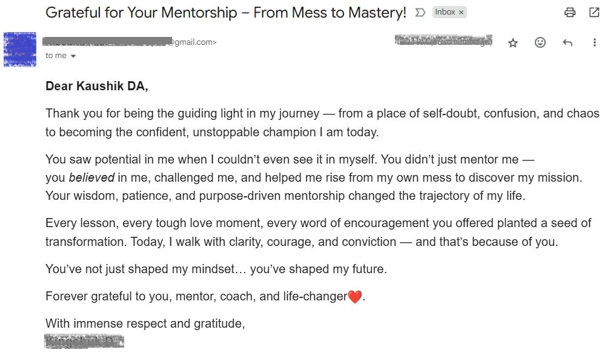Star this email
602x364 pixels.
pos(513,42)
